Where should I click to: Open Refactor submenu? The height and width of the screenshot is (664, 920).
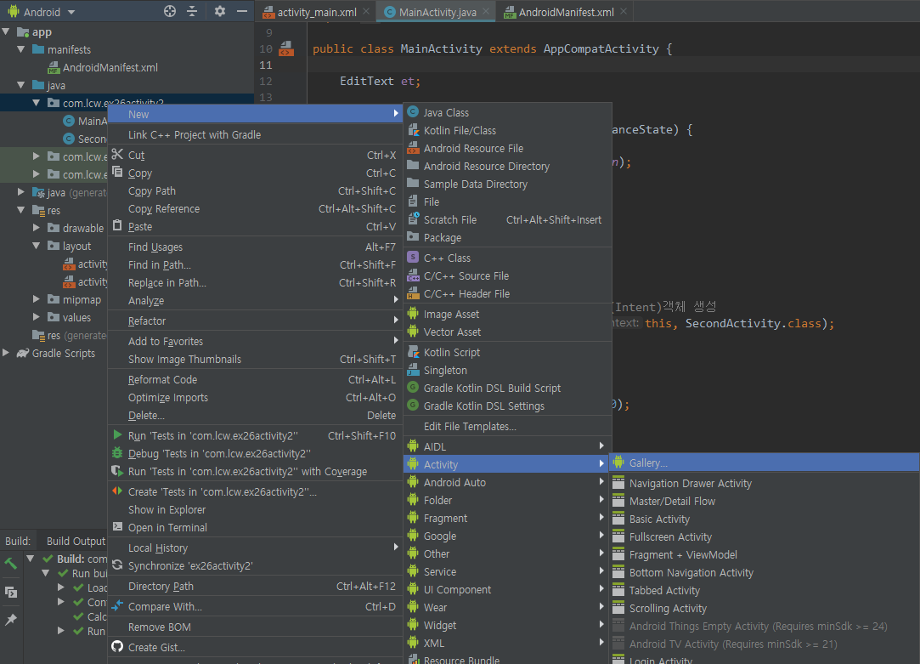[255, 321]
